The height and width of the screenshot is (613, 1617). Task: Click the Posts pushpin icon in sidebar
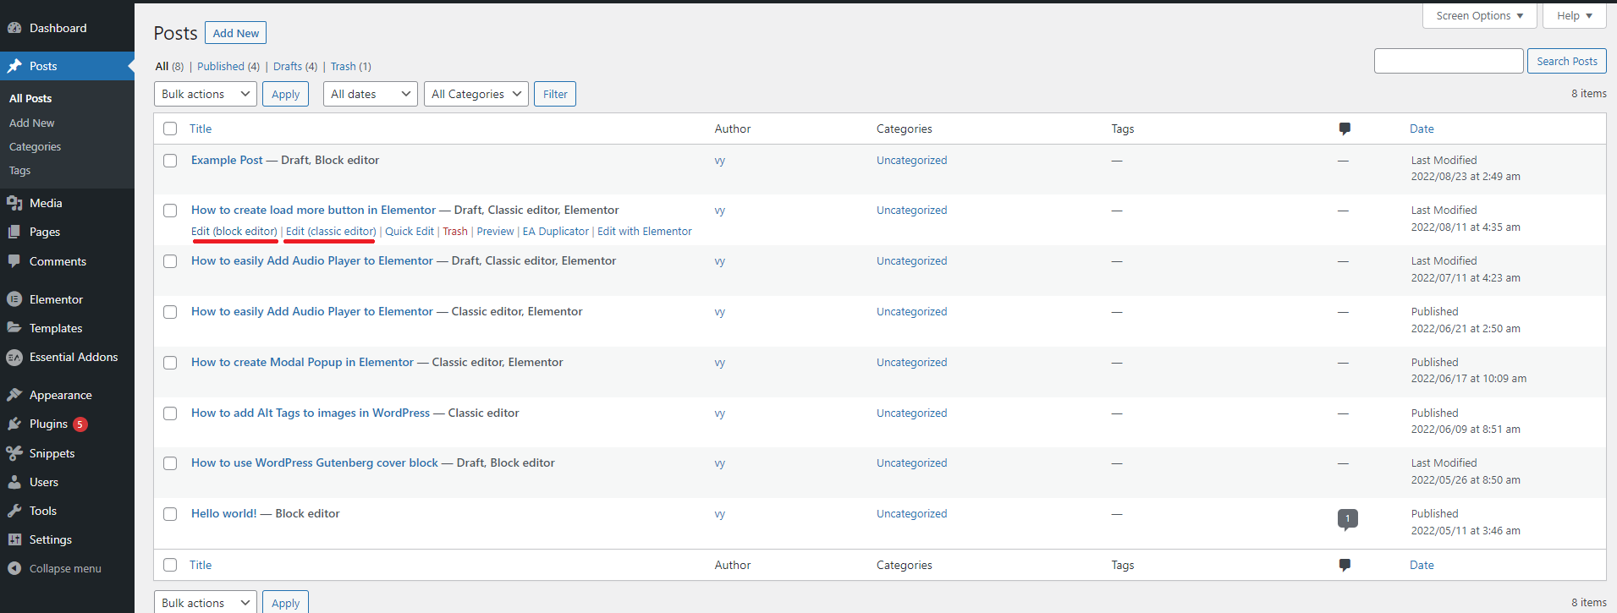14,66
